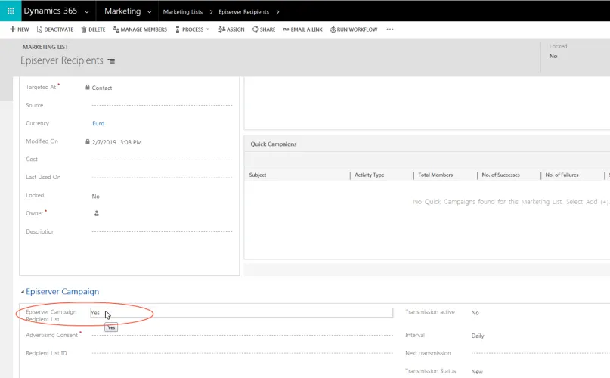Viewport: 610px width, 378px height.
Task: Sort by No. of Failures column
Action: (x=562, y=175)
